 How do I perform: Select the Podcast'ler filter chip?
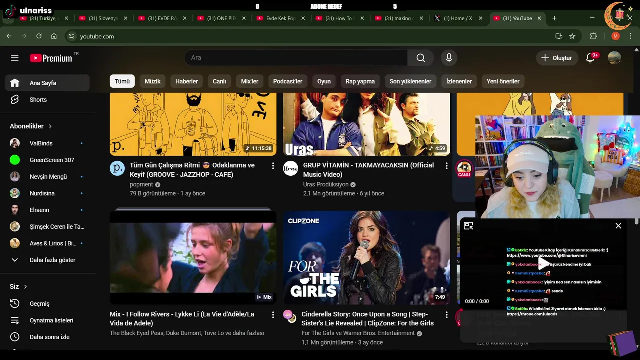coord(288,81)
